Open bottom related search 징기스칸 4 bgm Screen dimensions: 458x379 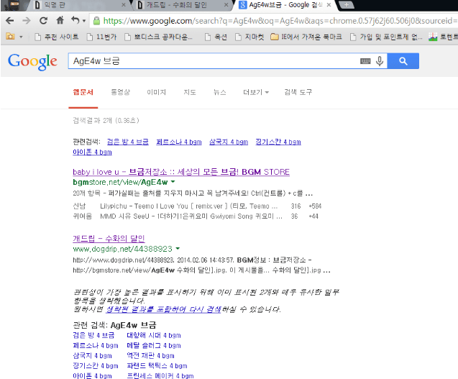[96, 366]
